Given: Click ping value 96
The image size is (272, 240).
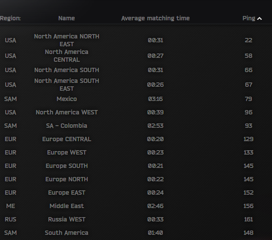Looking at the screenshot, I should [248, 112].
